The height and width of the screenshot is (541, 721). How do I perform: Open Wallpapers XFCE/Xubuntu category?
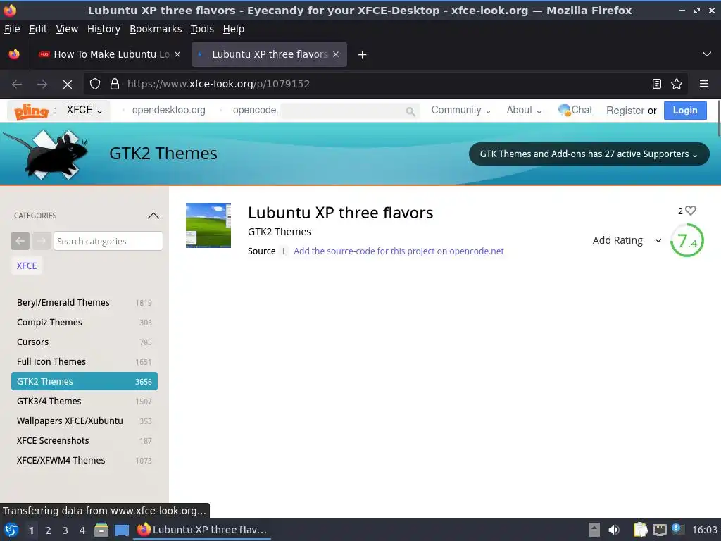click(84, 421)
